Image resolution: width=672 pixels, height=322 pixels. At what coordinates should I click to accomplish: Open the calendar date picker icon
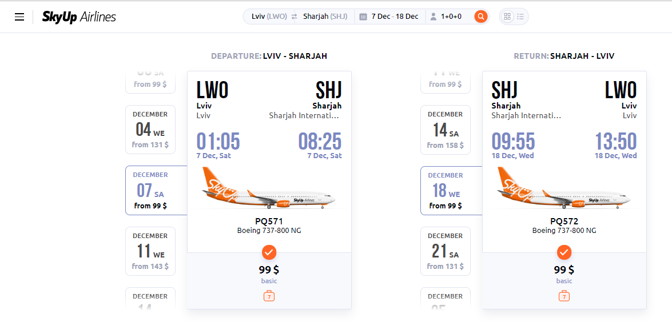coord(363,17)
